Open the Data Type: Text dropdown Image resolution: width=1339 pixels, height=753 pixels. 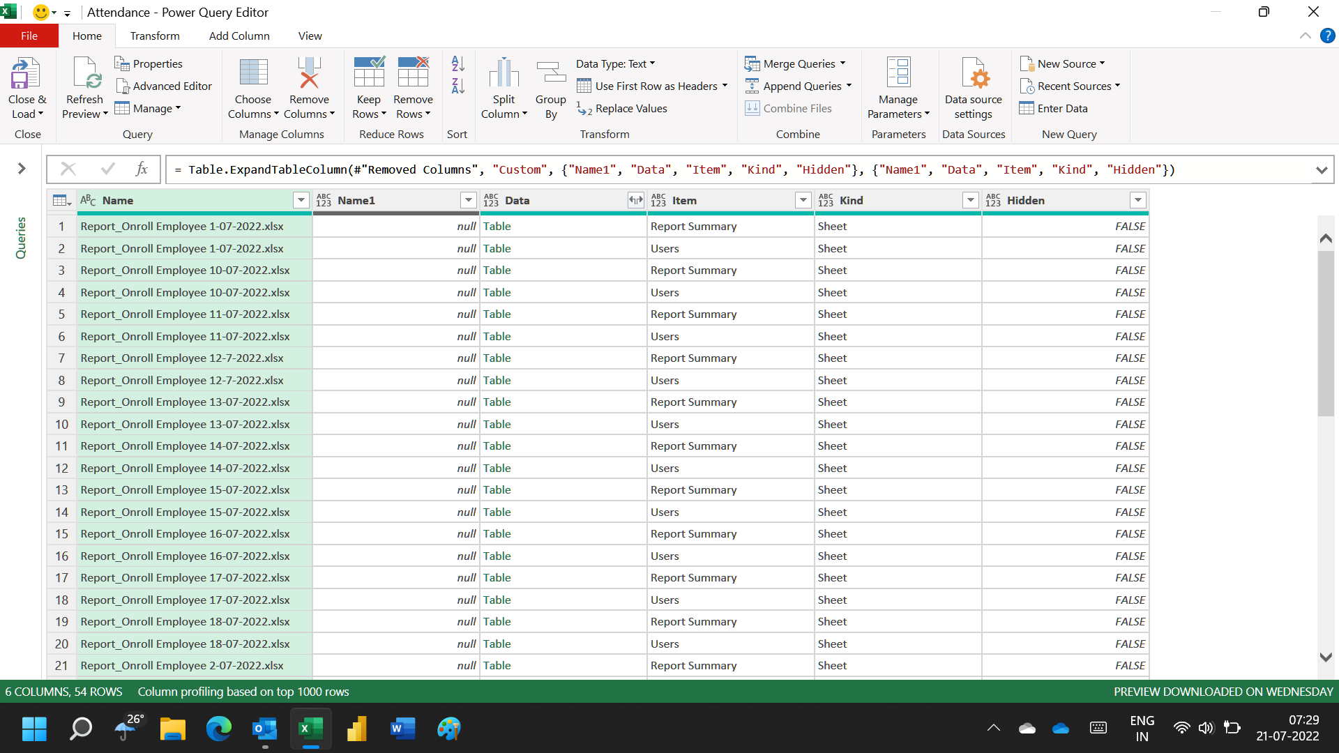tap(615, 63)
